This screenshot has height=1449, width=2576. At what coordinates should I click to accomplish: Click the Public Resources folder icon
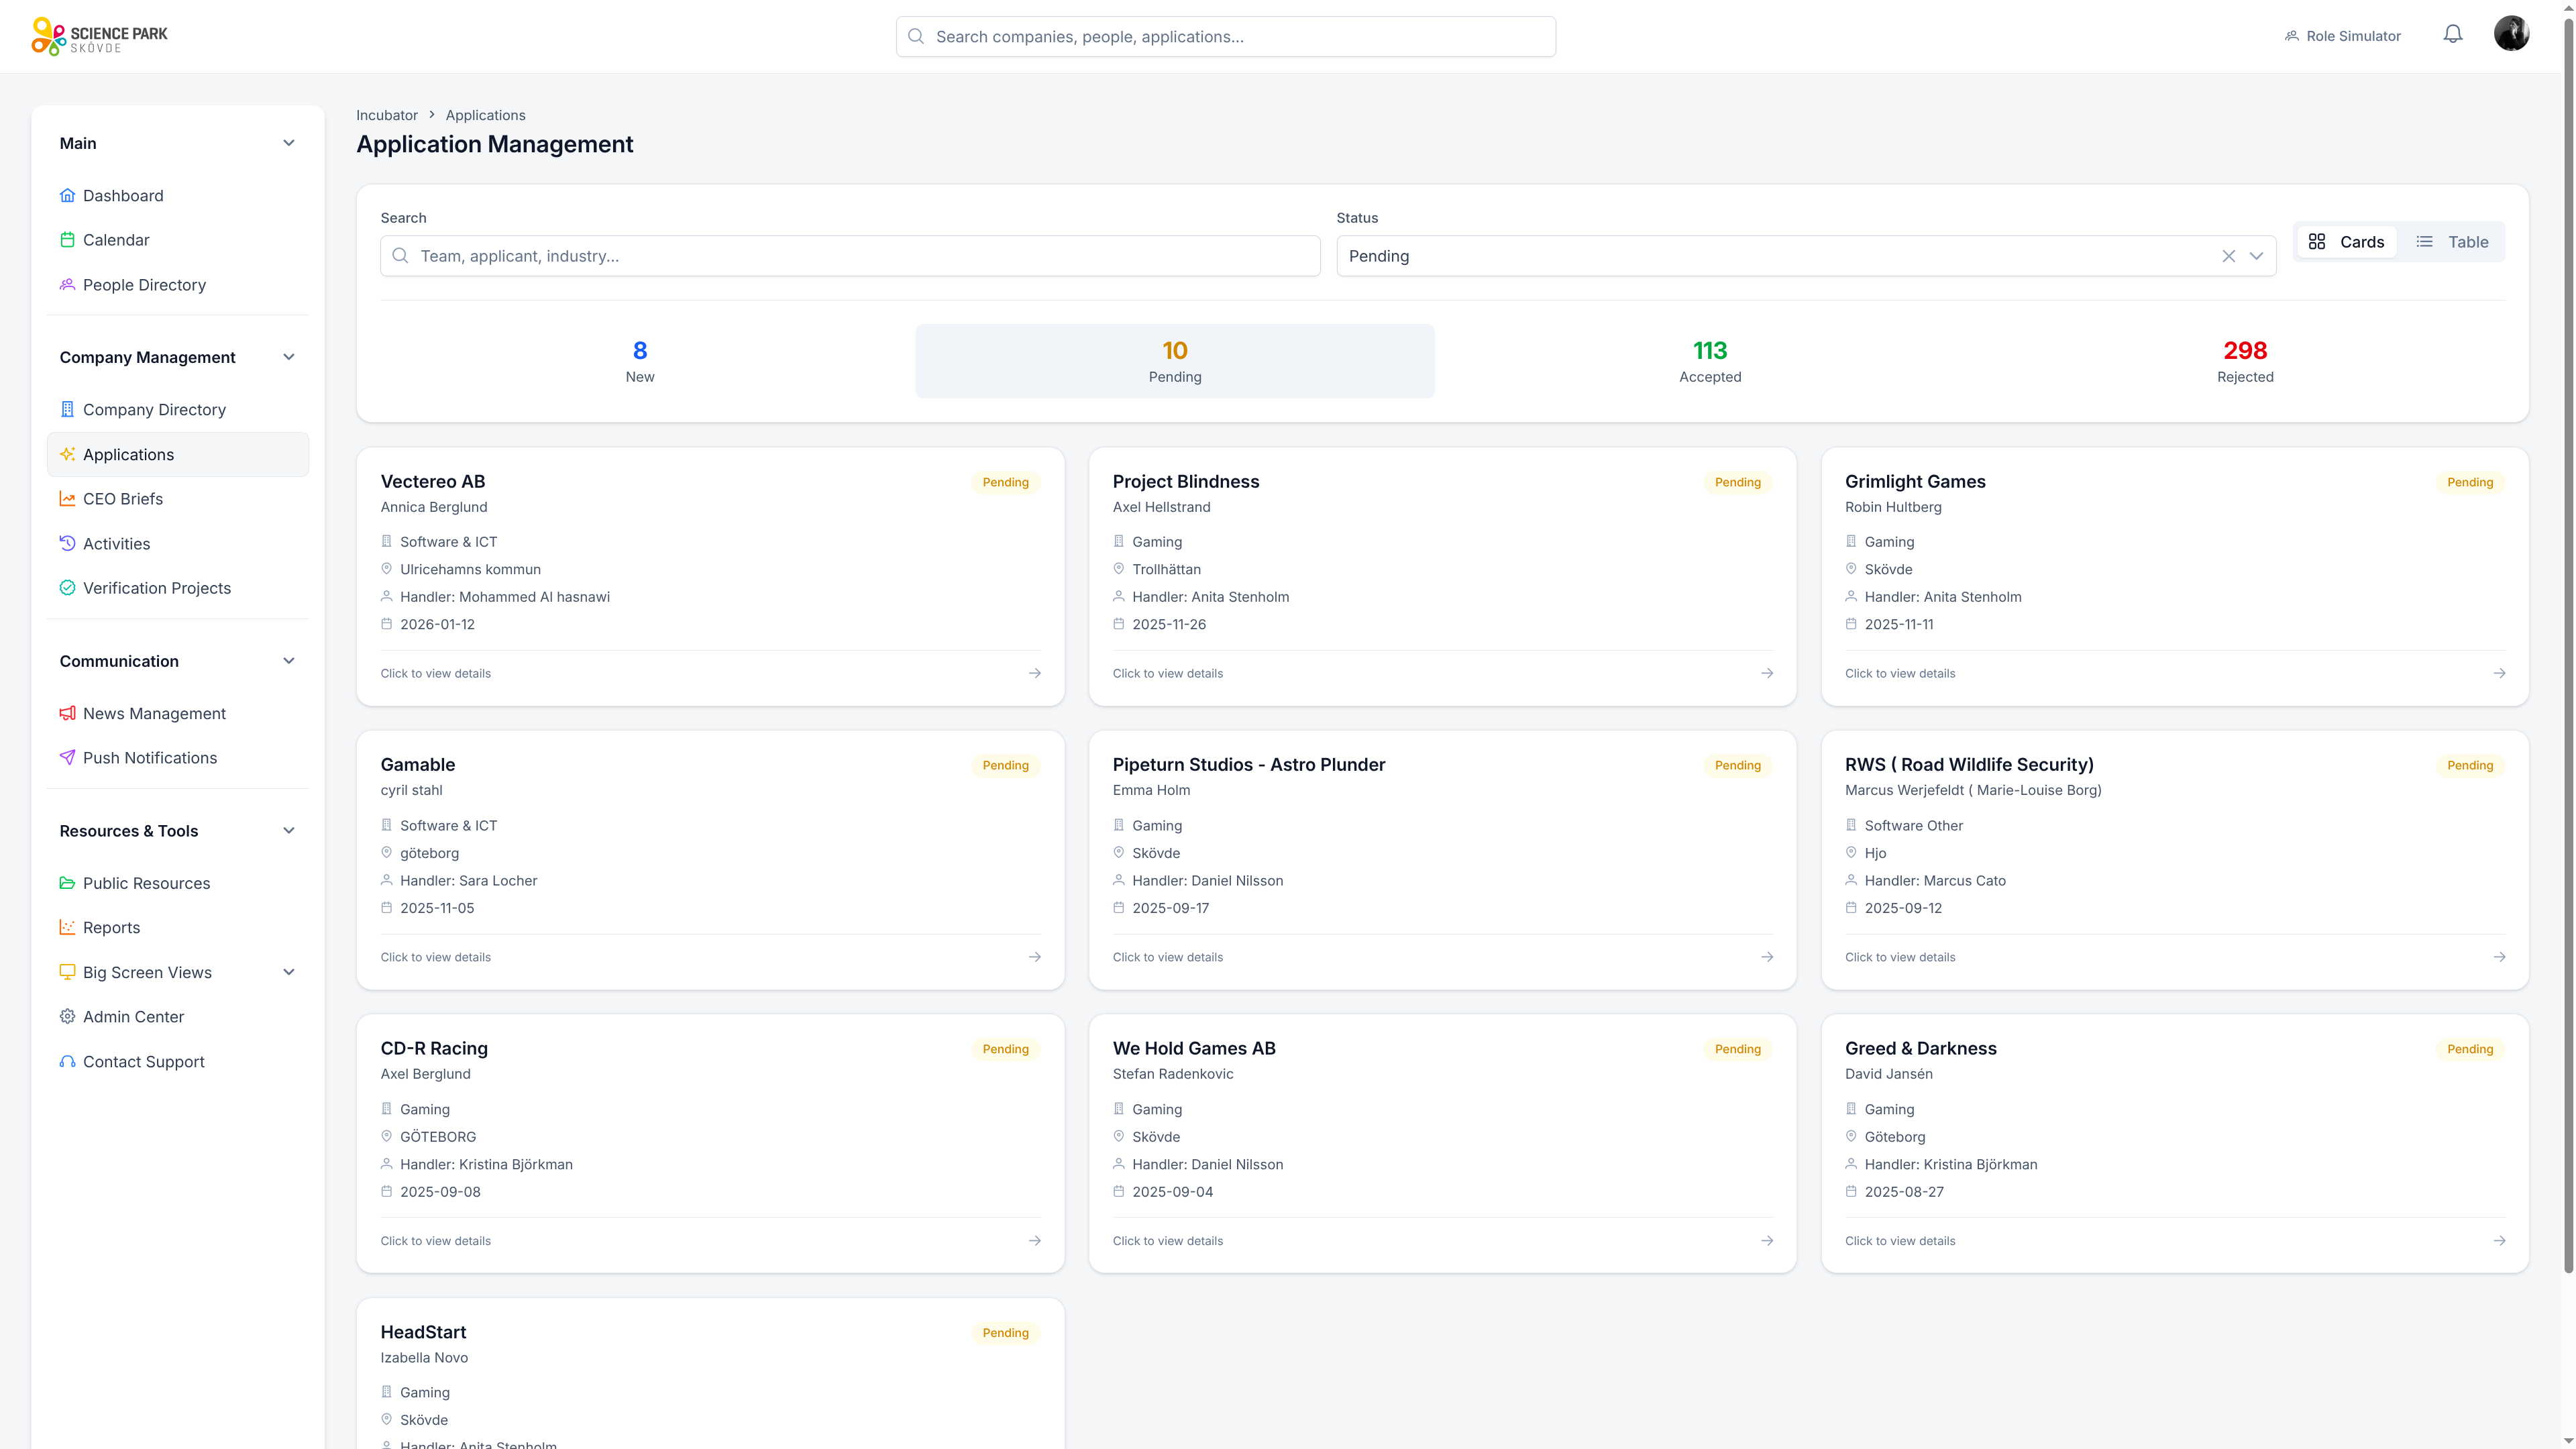coord(67,883)
